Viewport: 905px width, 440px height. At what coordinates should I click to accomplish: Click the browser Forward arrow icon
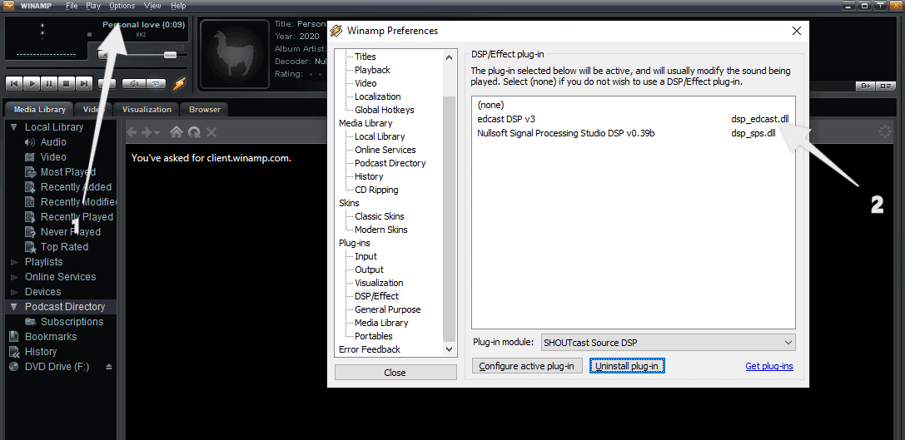[x=147, y=132]
